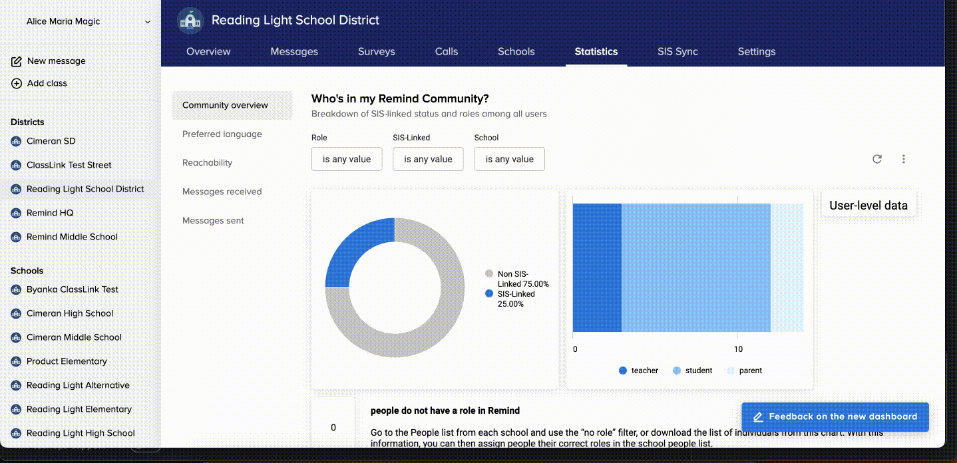This screenshot has width=957, height=463.
Task: Click the Byanka ClassLink Test school icon
Action: click(x=16, y=289)
